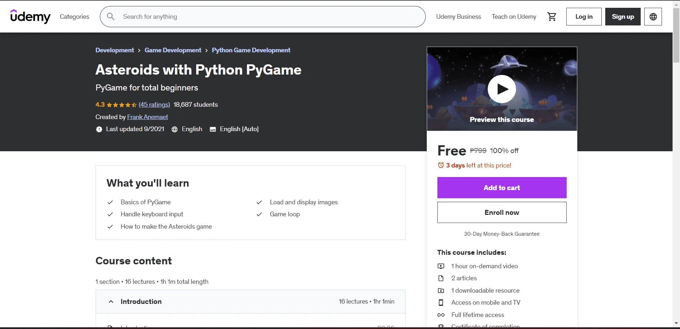Open the language globe button
Viewport: 680px width, 329px height.
coord(653,17)
